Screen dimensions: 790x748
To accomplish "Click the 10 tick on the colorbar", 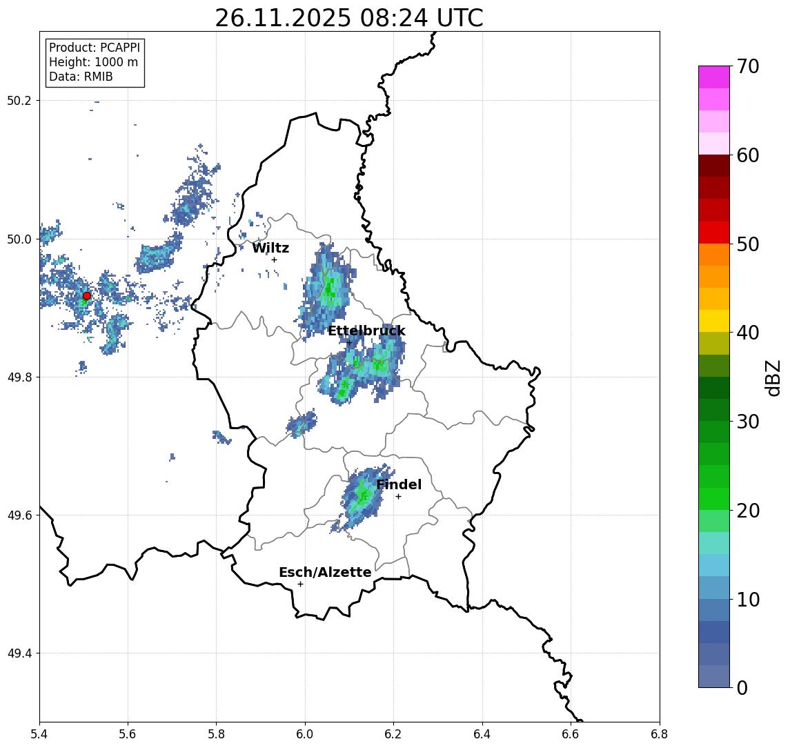I will pyautogui.click(x=748, y=599).
